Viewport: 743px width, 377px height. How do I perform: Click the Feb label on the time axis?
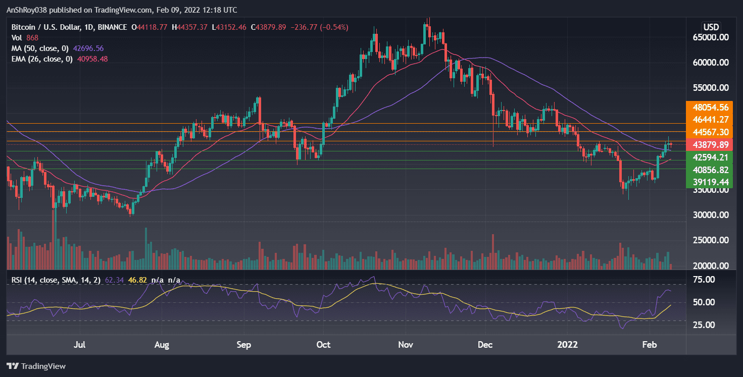coord(650,345)
